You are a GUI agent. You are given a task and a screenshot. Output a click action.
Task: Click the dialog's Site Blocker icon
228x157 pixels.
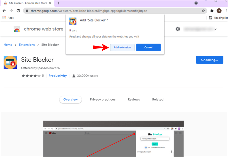pos(73,21)
